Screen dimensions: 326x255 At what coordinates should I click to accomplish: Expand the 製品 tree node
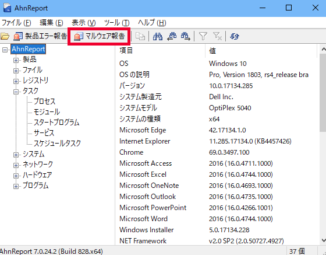[16, 60]
